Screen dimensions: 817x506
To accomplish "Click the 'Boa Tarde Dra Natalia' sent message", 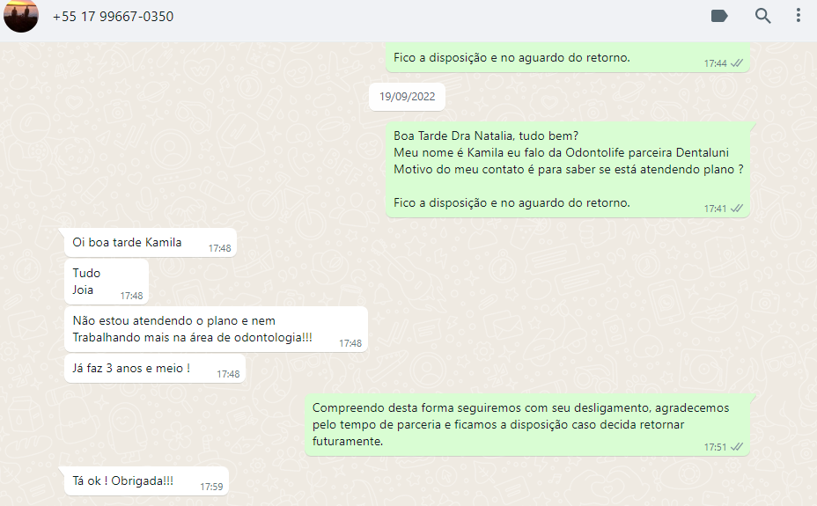I will pos(568,170).
